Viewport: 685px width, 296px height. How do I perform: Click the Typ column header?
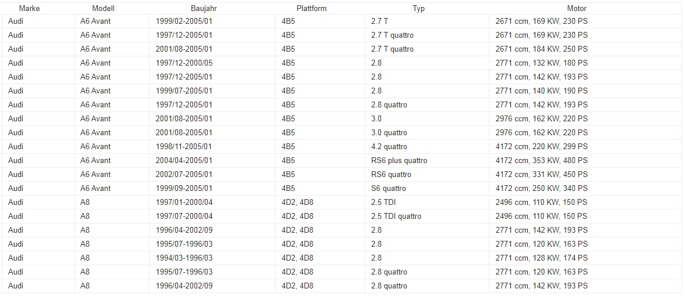tap(419, 8)
